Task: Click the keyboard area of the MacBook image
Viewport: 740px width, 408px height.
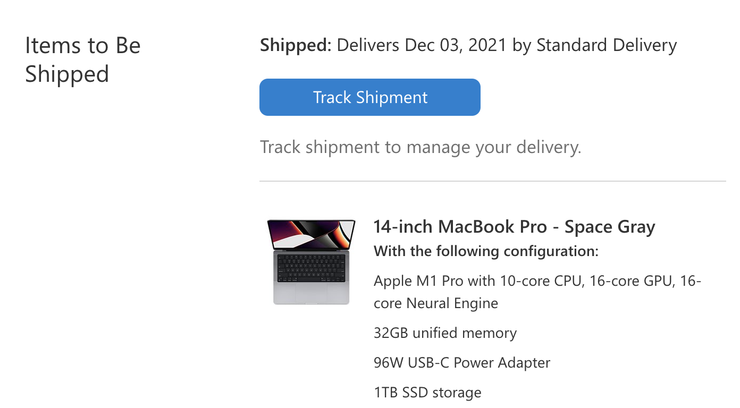Action: pyautogui.click(x=311, y=268)
